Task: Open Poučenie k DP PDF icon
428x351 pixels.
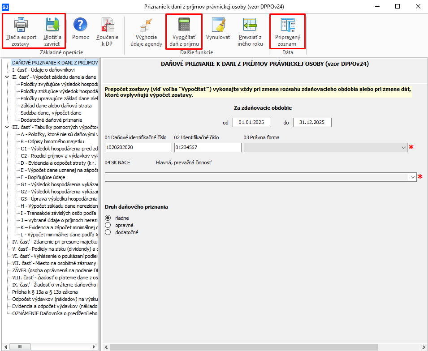Action: pos(108,25)
